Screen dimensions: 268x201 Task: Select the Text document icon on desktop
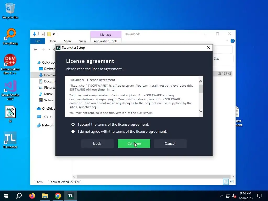(x=238, y=116)
